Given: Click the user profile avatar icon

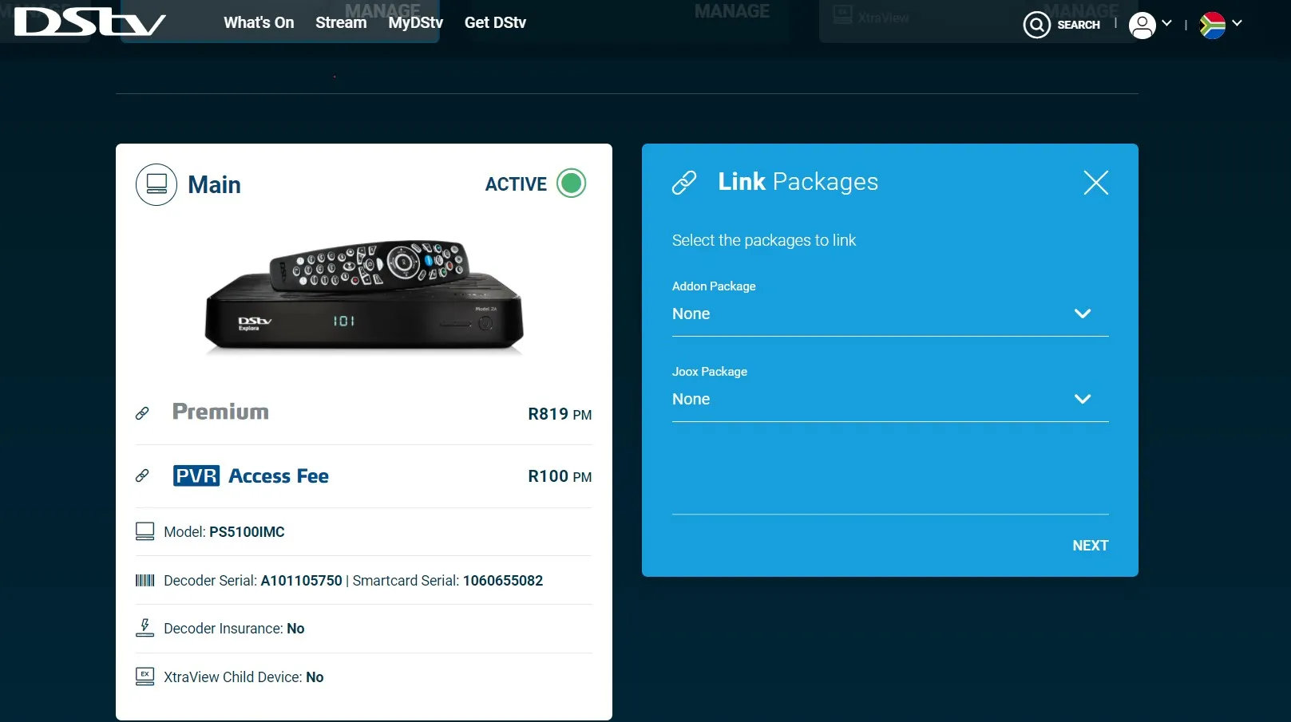Looking at the screenshot, I should [1142, 25].
